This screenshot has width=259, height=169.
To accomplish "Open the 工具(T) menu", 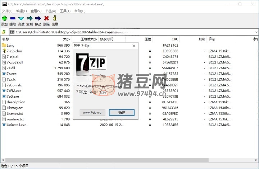I will [65, 11].
